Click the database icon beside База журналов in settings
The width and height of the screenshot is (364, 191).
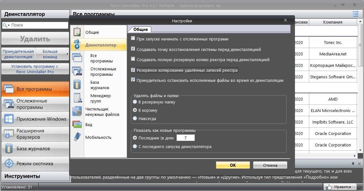(77, 84)
